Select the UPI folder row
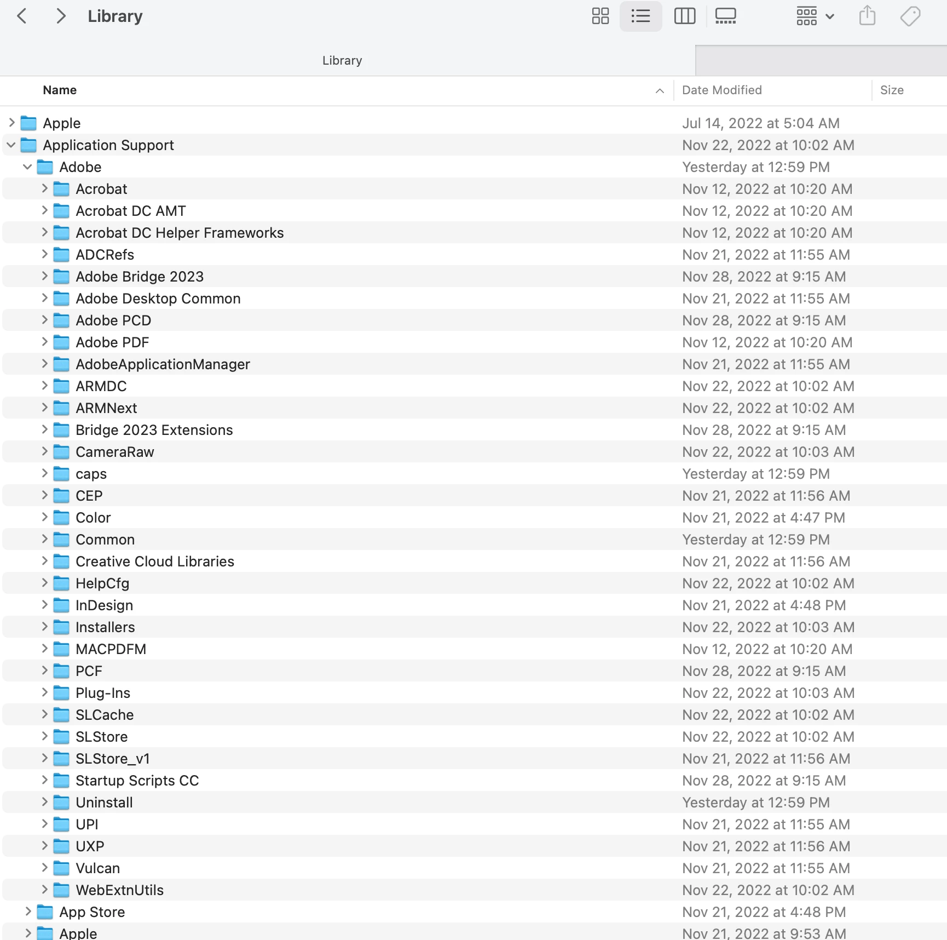 tap(475, 824)
